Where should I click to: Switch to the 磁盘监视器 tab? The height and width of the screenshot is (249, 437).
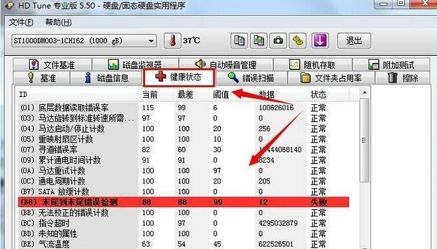click(135, 65)
